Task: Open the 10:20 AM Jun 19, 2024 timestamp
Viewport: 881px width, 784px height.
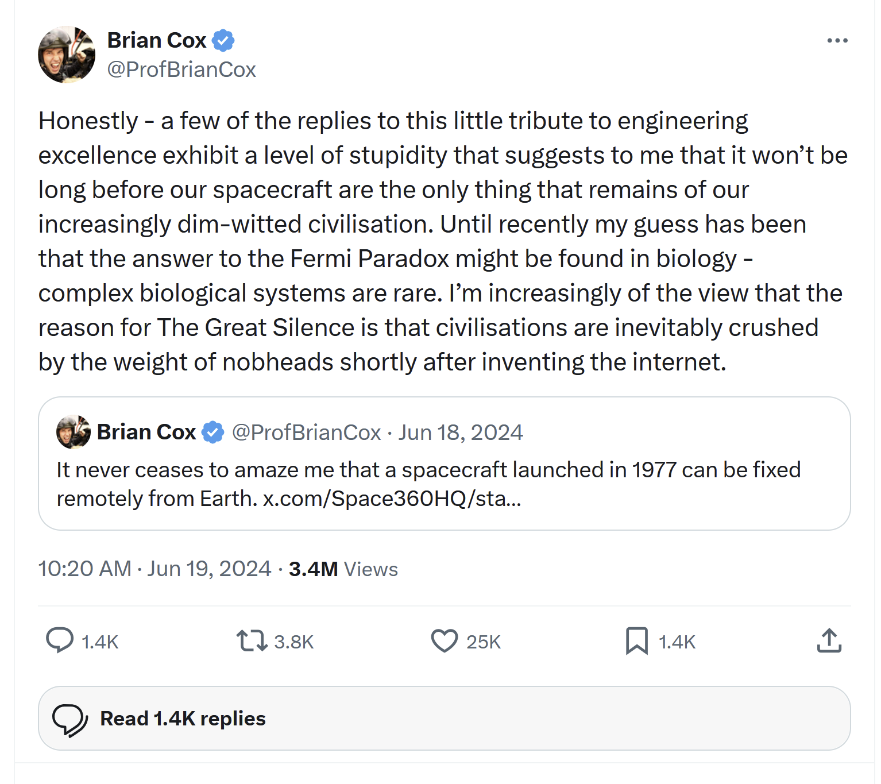Action: [x=154, y=569]
